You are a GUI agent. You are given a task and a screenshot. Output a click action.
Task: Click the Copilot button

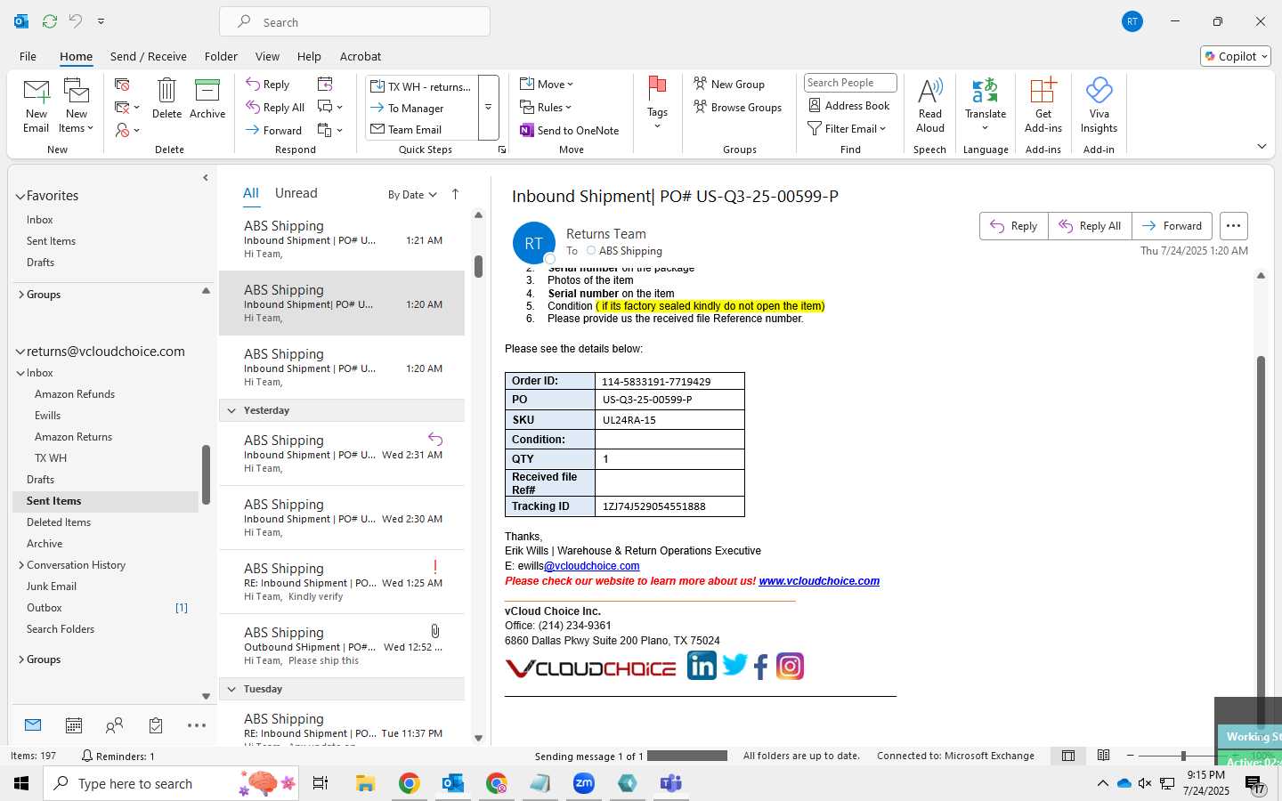pos(1236,56)
